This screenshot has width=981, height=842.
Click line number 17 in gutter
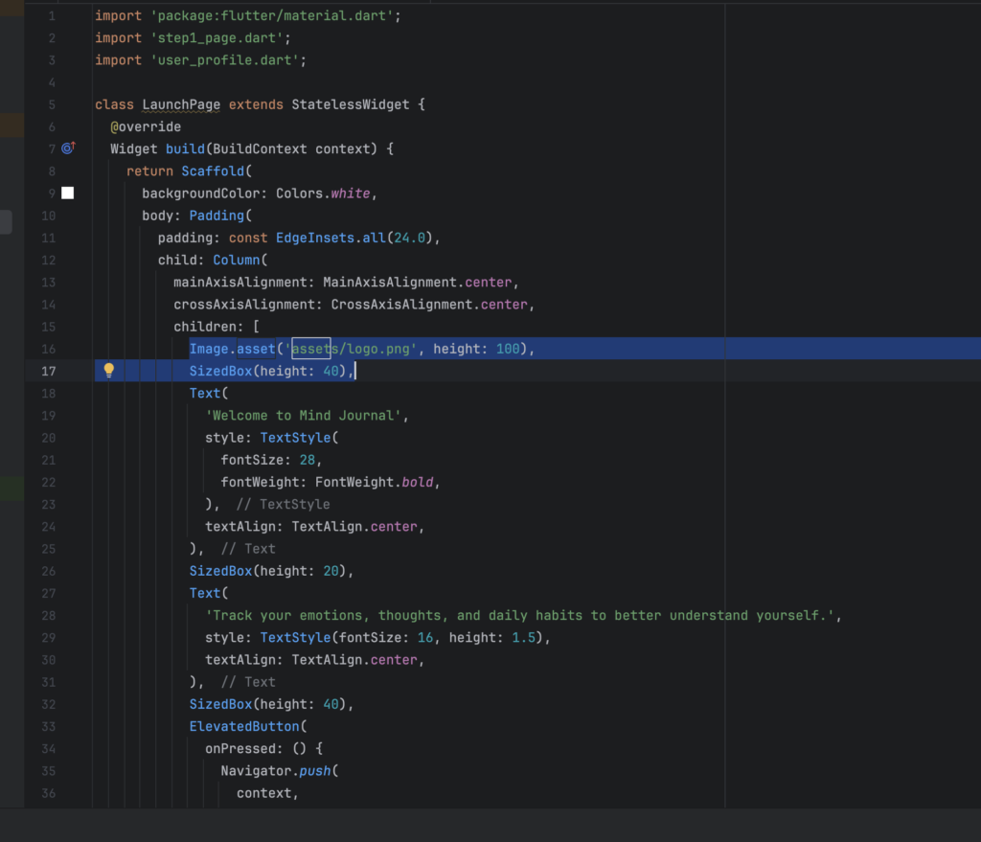[x=48, y=371]
